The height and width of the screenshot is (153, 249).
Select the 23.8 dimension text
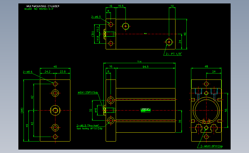[63, 72]
